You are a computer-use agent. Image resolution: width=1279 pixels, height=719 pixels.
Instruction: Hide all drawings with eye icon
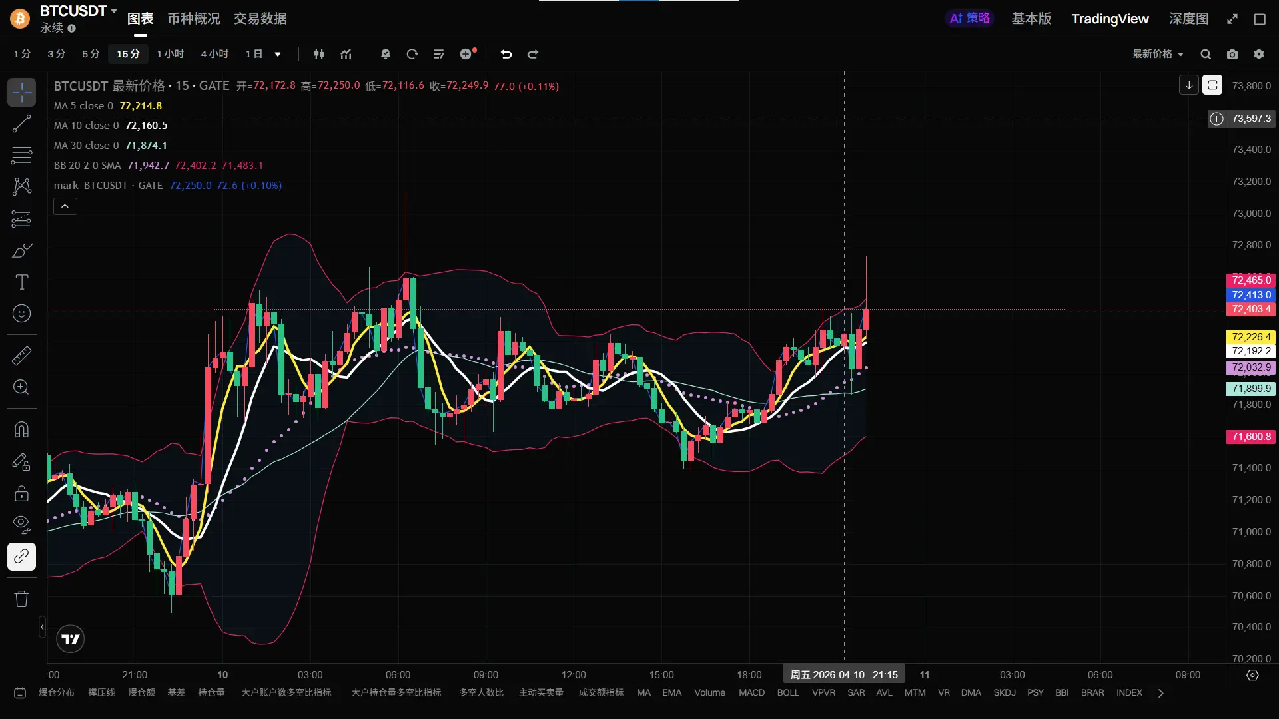pos(21,524)
